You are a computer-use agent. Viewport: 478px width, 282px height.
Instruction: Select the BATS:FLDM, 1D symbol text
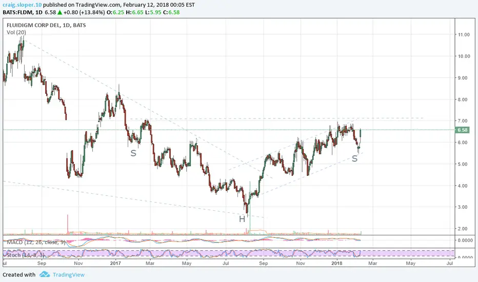pos(23,12)
